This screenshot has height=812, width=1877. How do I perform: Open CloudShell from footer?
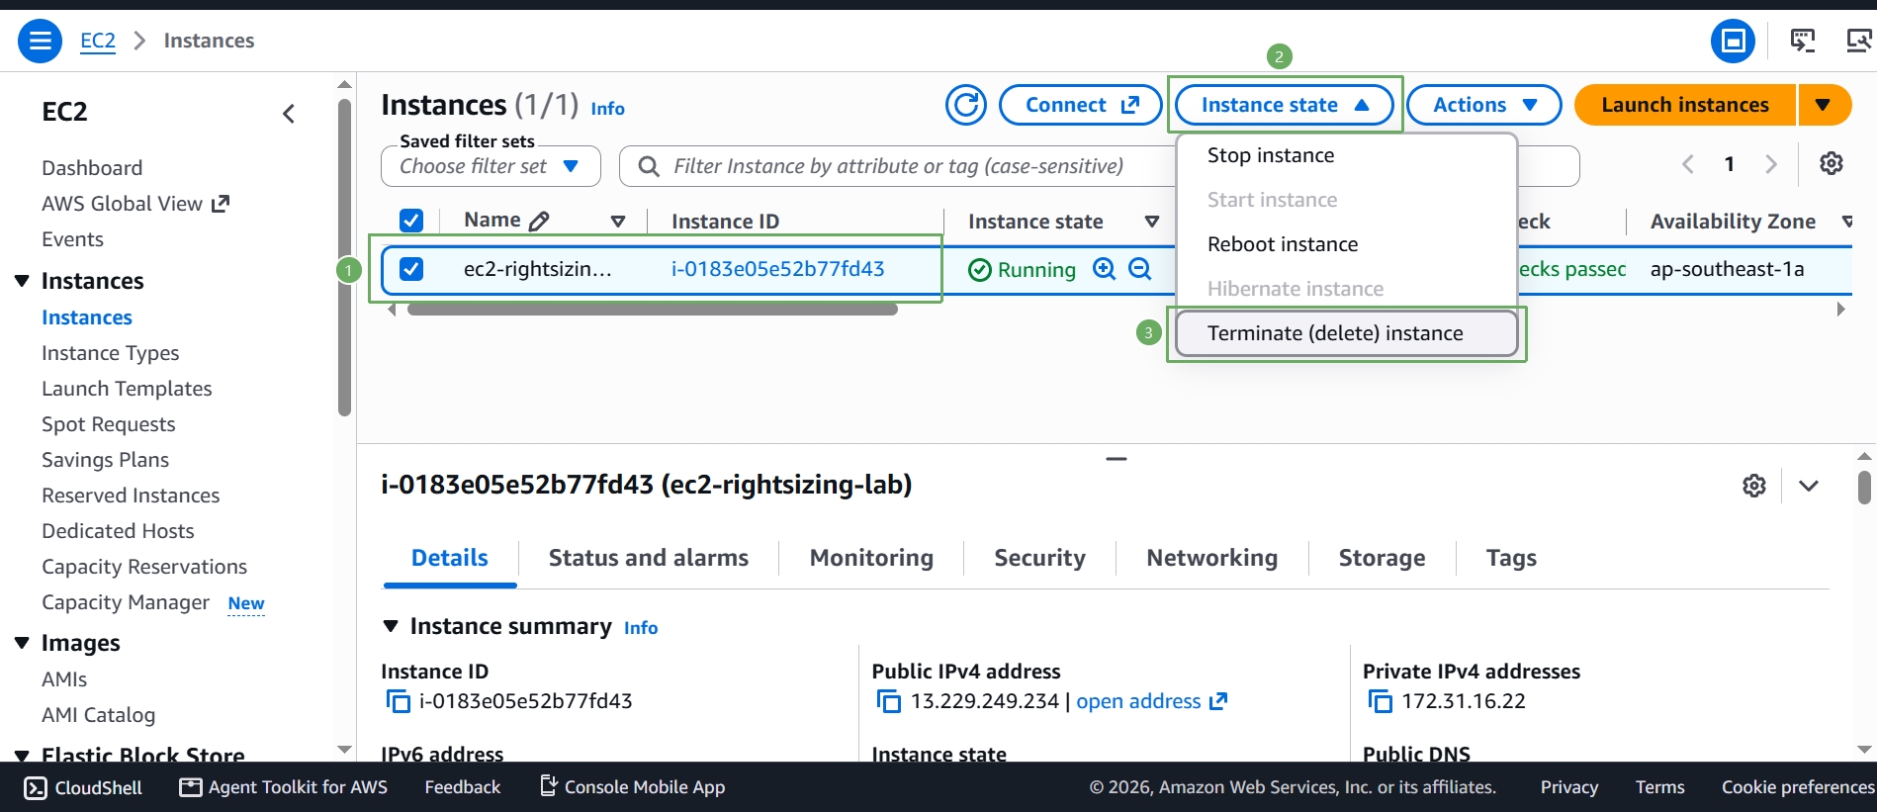83,787
